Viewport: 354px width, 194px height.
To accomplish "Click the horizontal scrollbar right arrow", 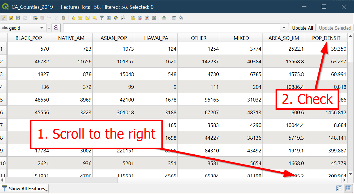I will tap(344, 180).
